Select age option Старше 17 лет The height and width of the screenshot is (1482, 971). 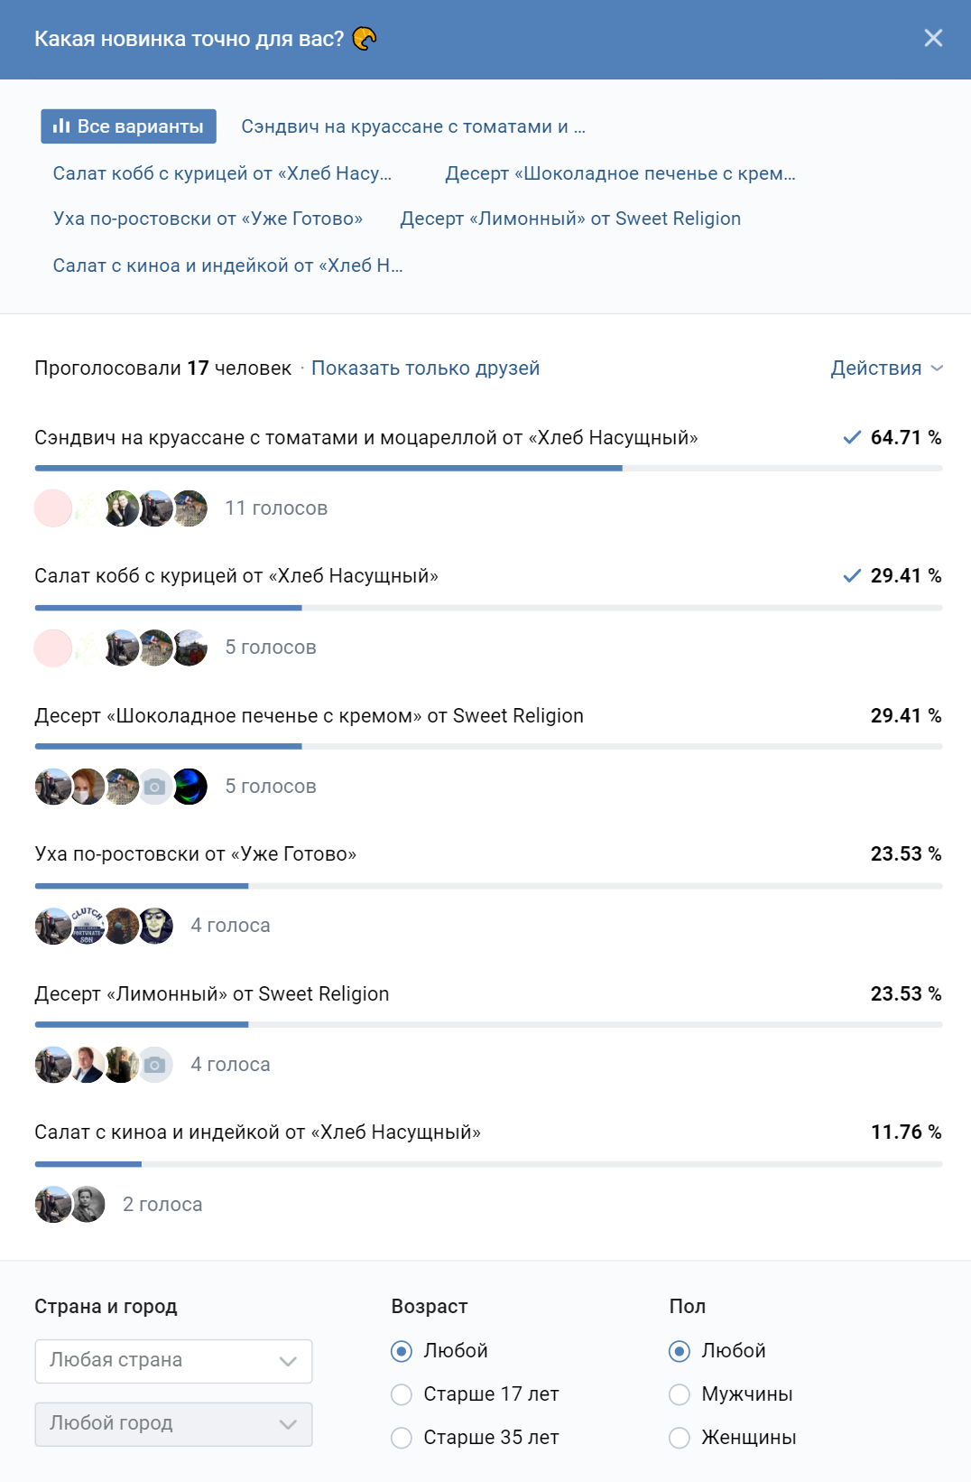click(x=475, y=1394)
